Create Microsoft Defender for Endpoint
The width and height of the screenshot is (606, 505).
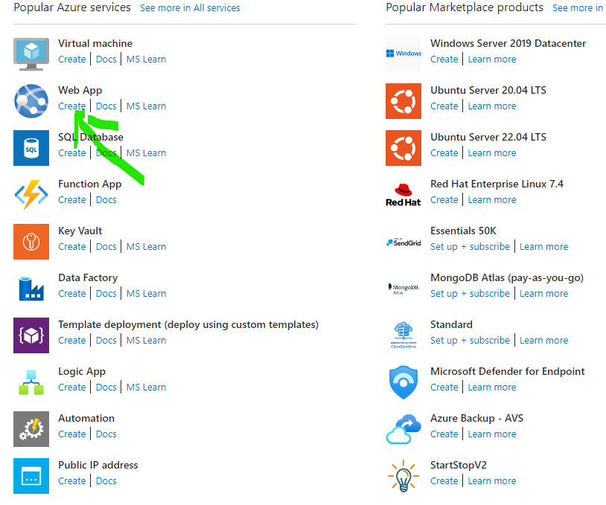pyautogui.click(x=444, y=387)
